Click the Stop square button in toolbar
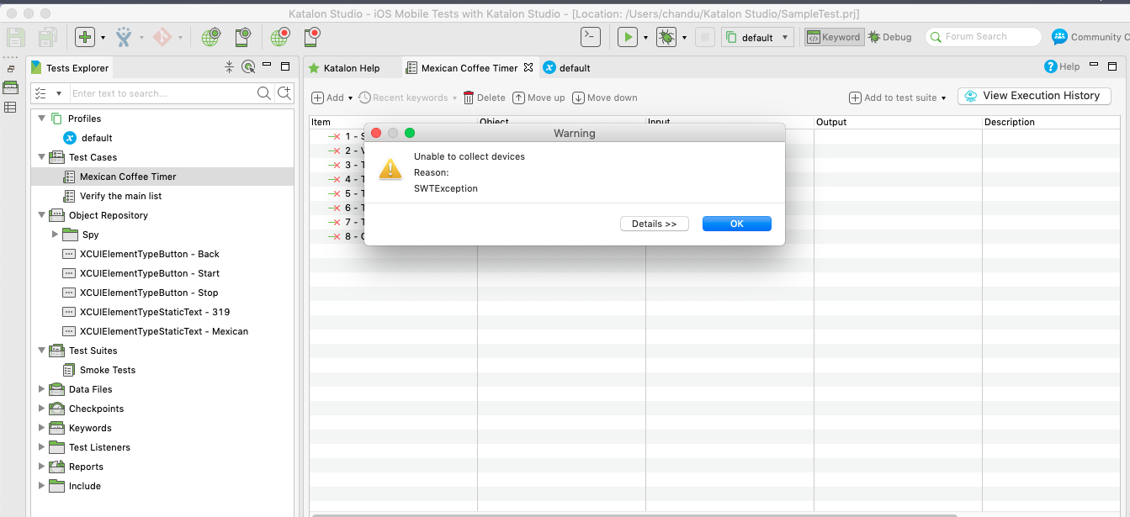 705,37
